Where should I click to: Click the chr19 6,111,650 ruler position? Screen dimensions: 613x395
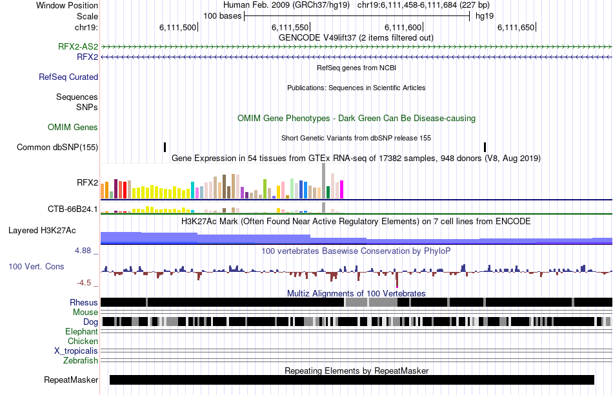click(x=516, y=27)
